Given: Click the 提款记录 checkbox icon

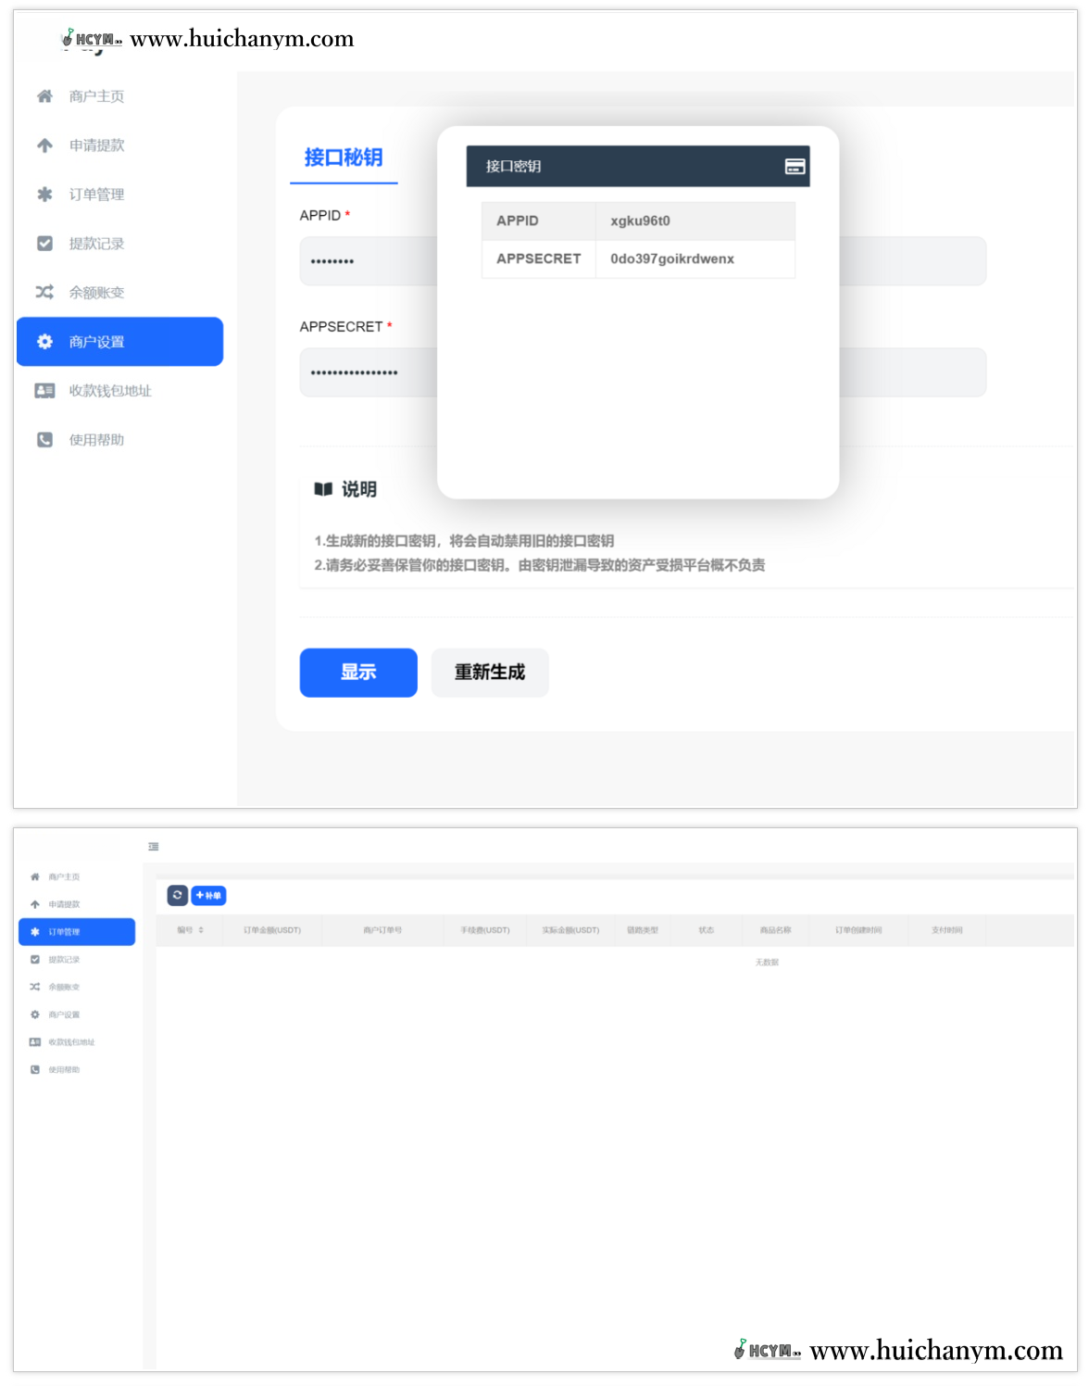Looking at the screenshot, I should pos(44,243).
